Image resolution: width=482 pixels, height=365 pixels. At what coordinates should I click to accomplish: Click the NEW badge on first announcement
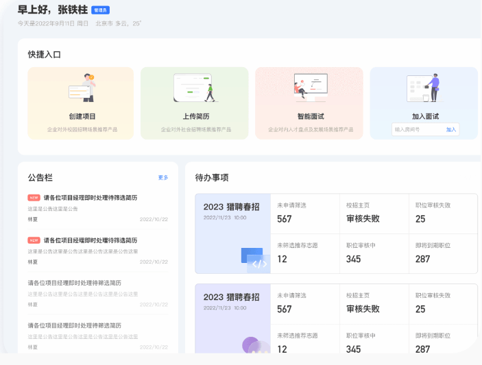click(x=34, y=197)
